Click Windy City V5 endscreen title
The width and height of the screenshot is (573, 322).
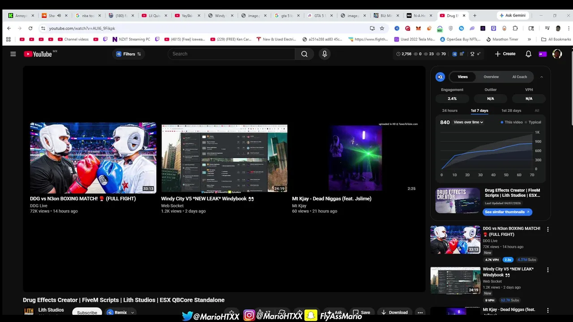pos(207,199)
